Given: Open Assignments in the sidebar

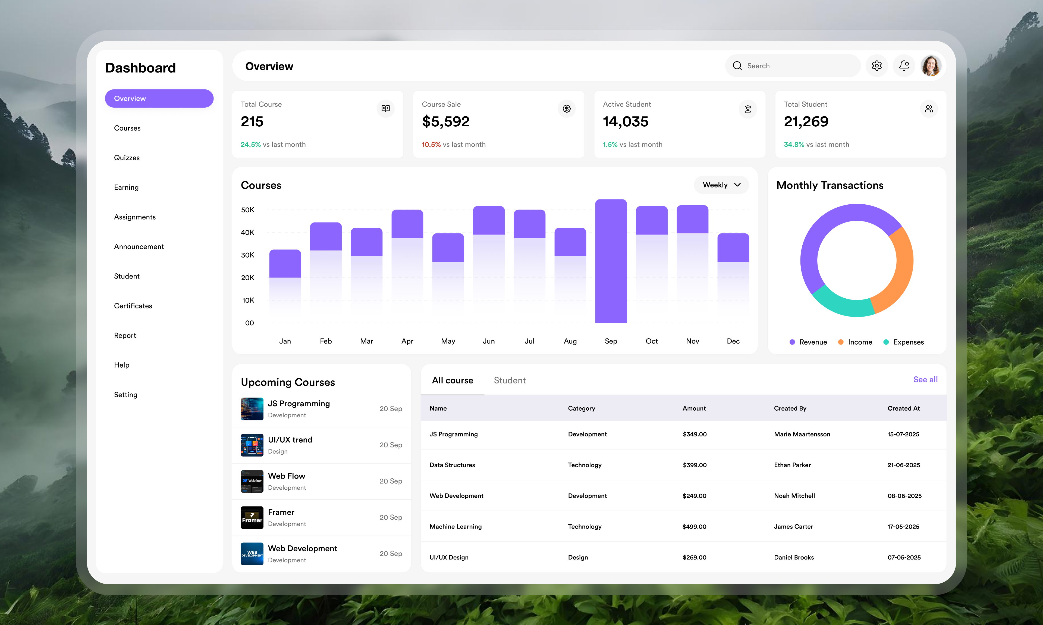Looking at the screenshot, I should coord(135,217).
